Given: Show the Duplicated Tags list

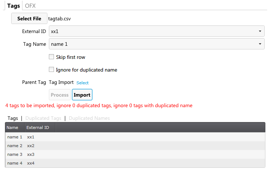Looking at the screenshot, I should [43, 118].
